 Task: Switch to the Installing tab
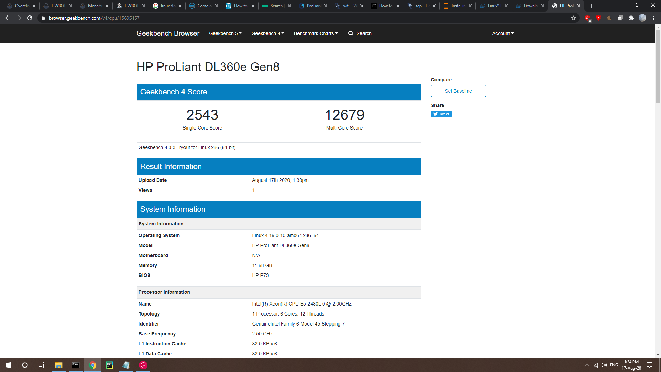coord(458,6)
